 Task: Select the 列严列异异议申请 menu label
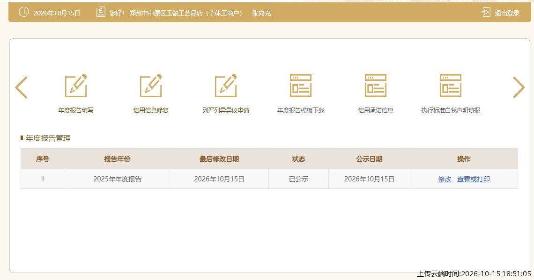226,110
